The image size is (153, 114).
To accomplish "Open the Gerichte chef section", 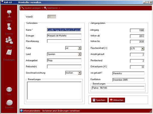I will 9,26.
